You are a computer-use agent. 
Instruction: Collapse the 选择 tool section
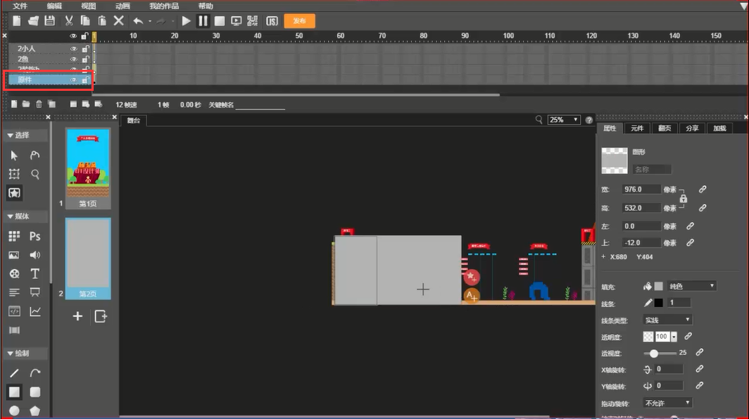pos(10,136)
